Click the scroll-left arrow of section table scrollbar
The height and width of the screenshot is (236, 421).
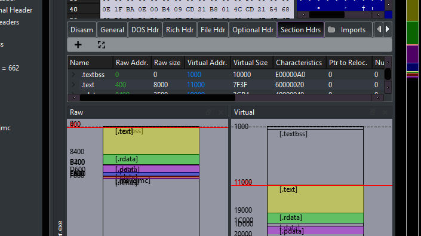click(x=74, y=98)
